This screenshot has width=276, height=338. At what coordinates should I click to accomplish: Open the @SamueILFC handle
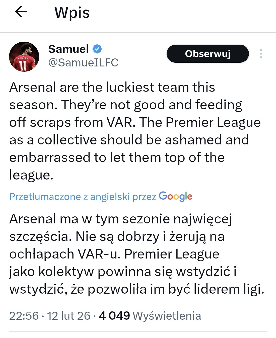(x=83, y=63)
